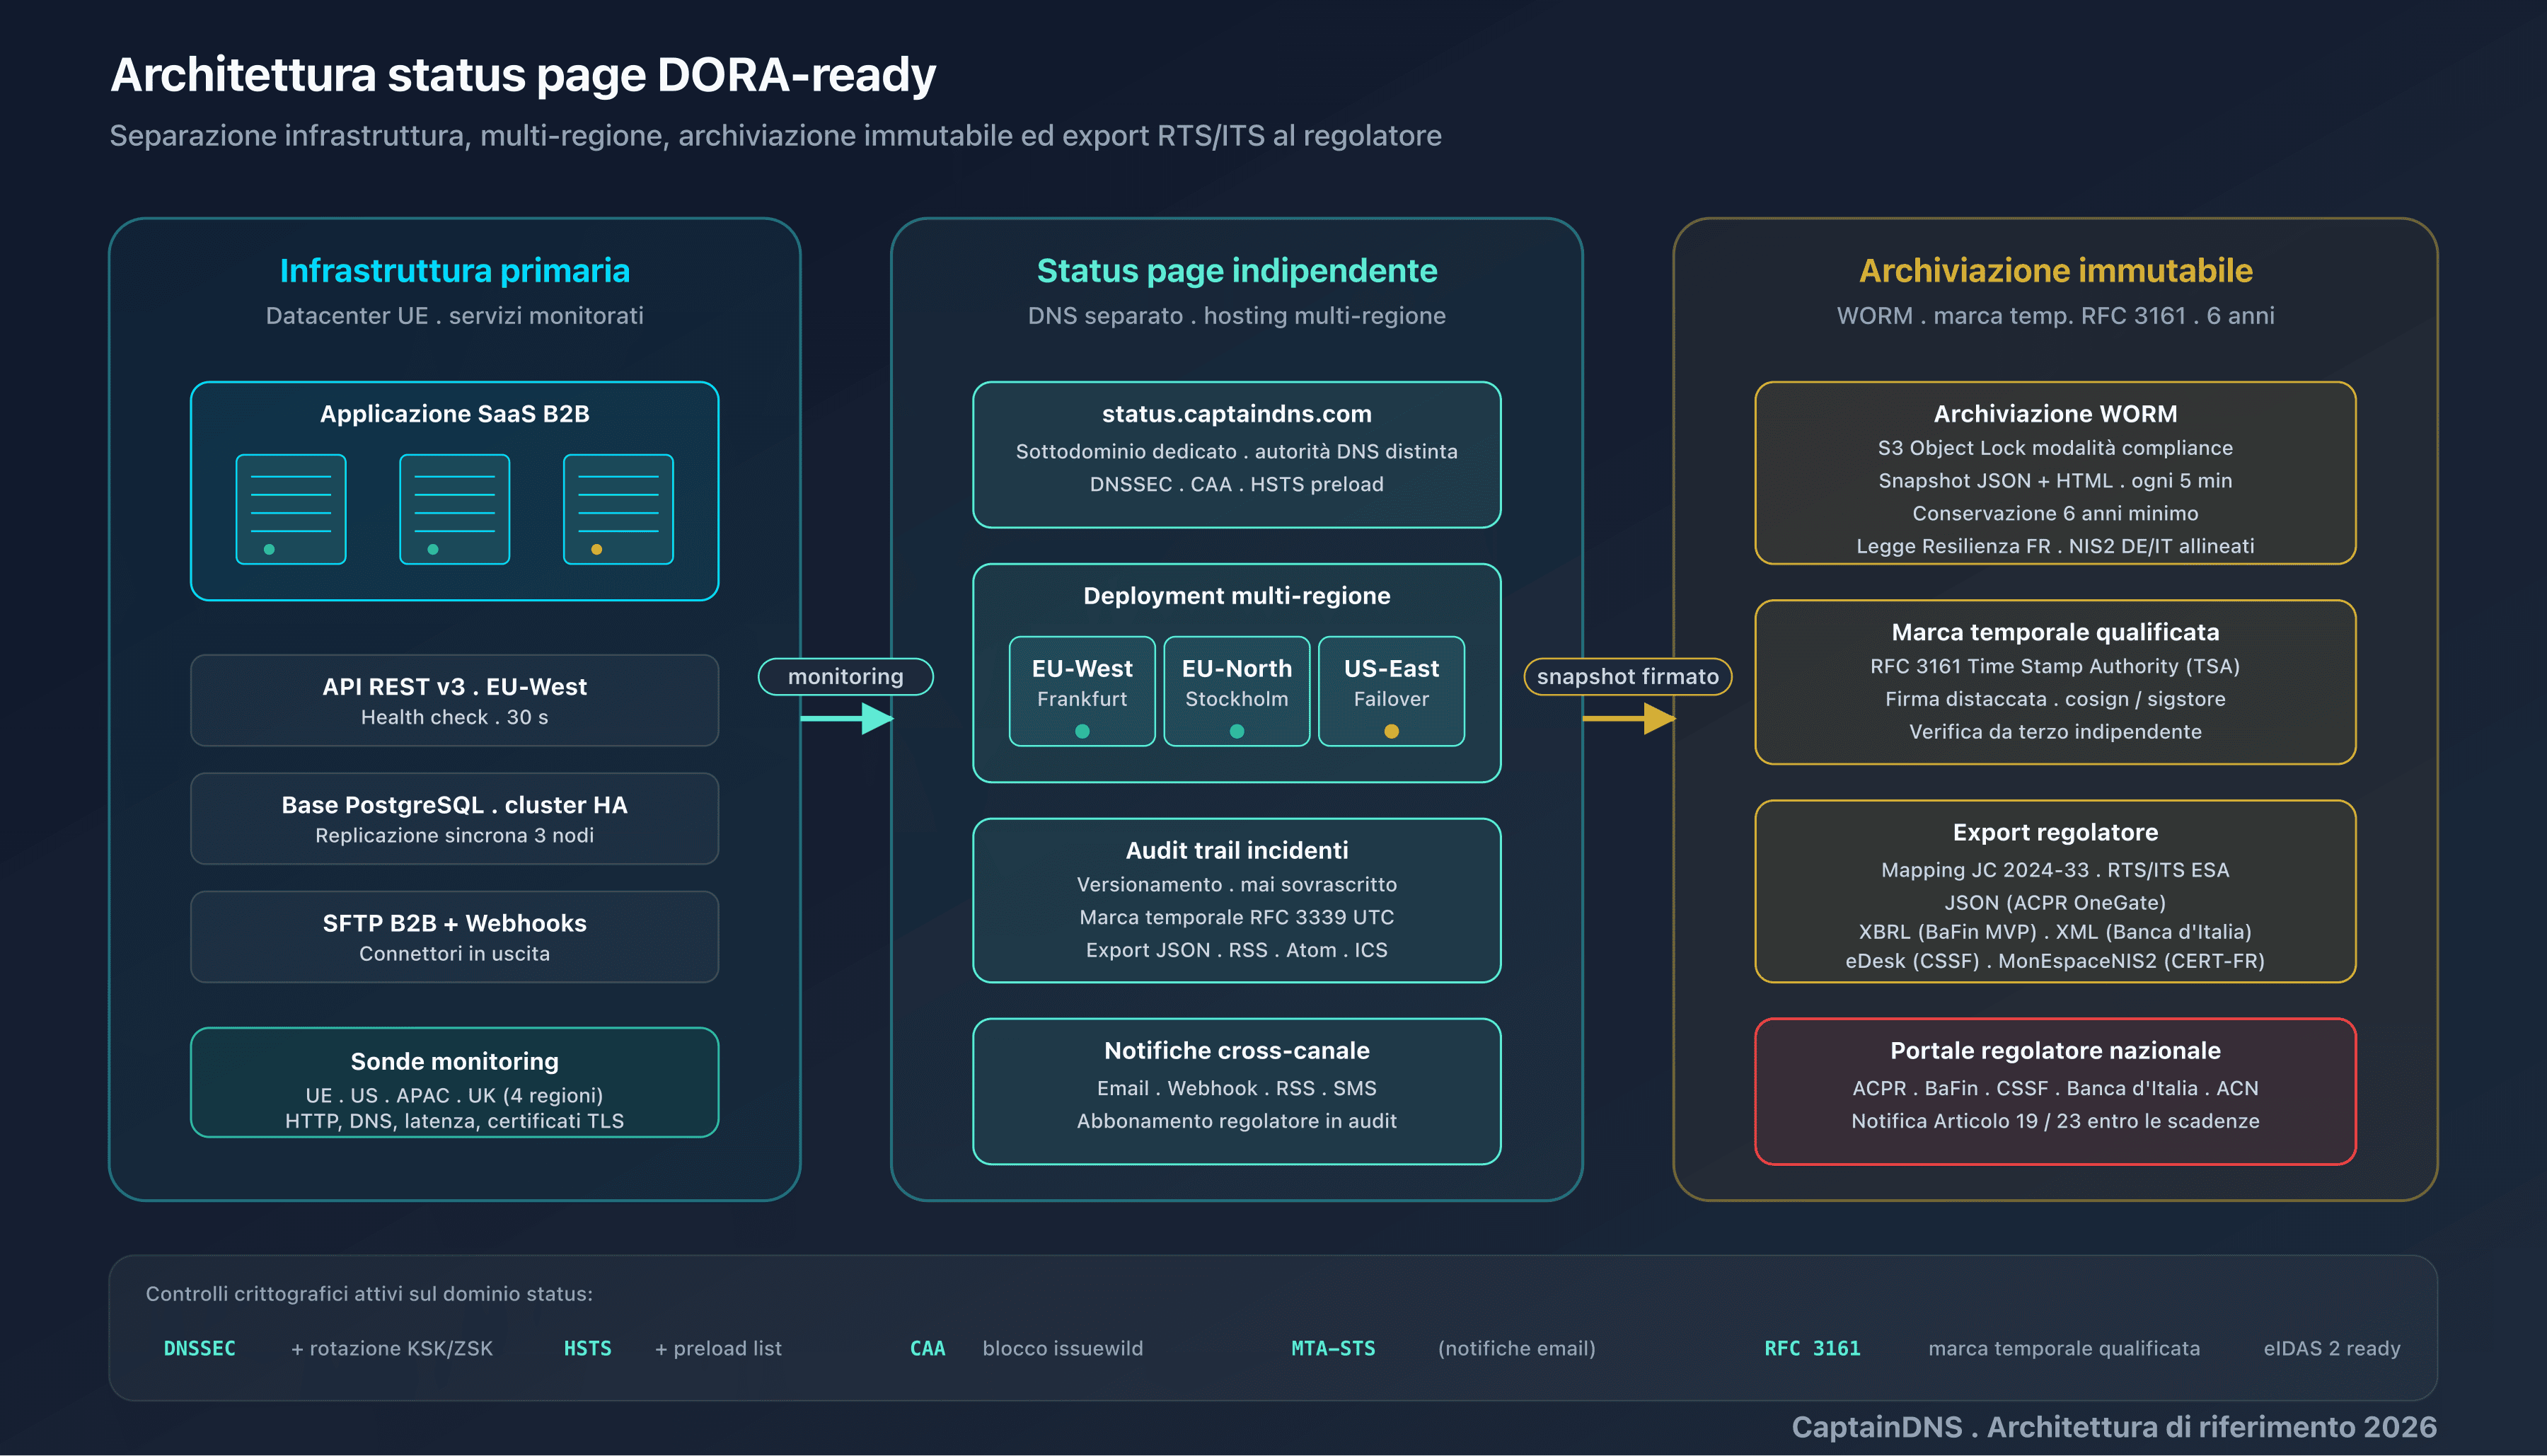Click 'Health check . 30 s' text
2547x1456 pixels.
pyautogui.click(x=454, y=717)
